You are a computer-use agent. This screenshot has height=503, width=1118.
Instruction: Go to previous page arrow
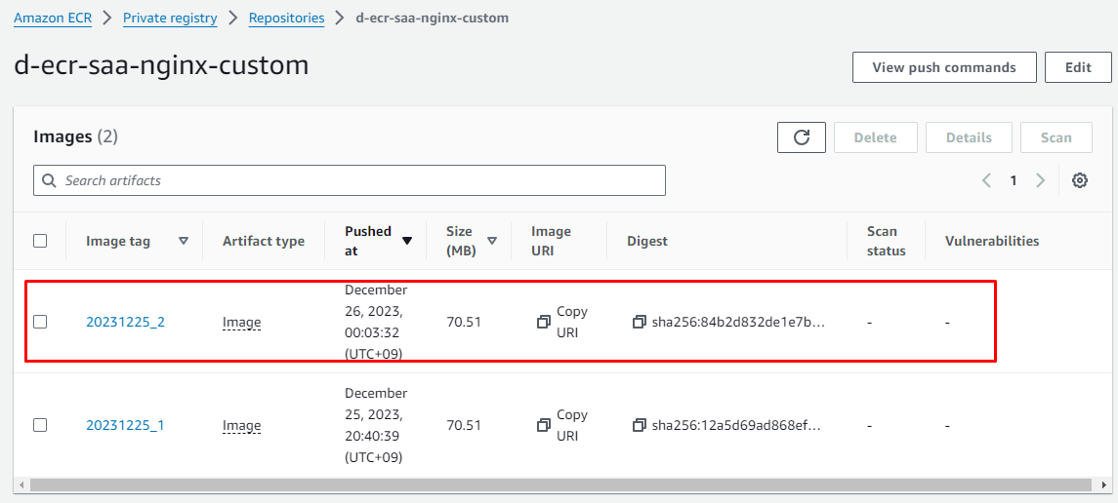coord(986,180)
